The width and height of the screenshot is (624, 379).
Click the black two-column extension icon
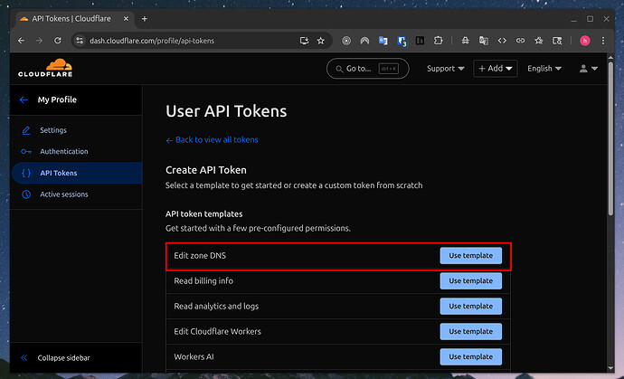tap(420, 41)
